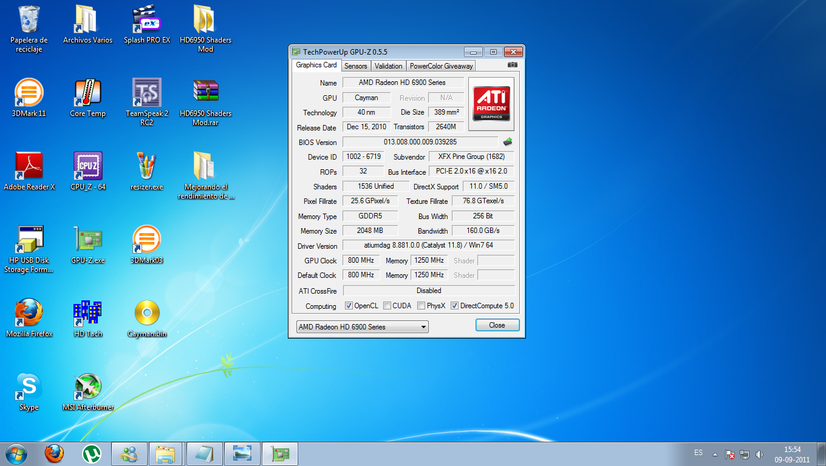Open the HD6950 Shaders Mod folder
Viewport: 826px width, 466px height.
[x=205, y=19]
